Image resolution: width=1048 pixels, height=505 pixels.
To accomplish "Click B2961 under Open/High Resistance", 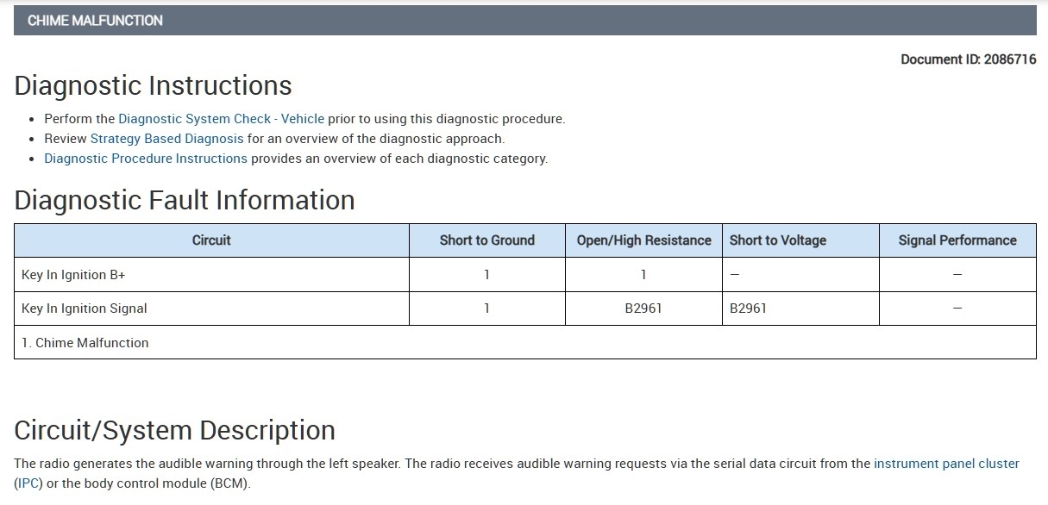I will pyautogui.click(x=643, y=309).
